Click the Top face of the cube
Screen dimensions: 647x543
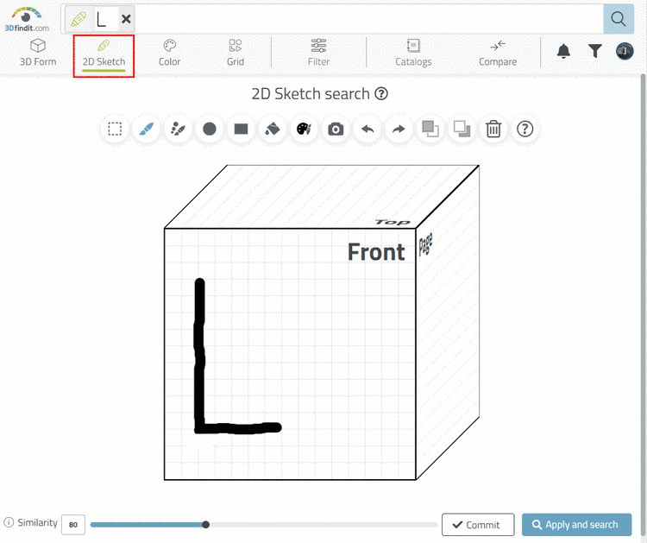coord(322,197)
